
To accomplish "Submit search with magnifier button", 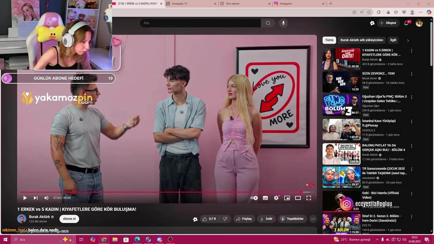I will (268, 23).
